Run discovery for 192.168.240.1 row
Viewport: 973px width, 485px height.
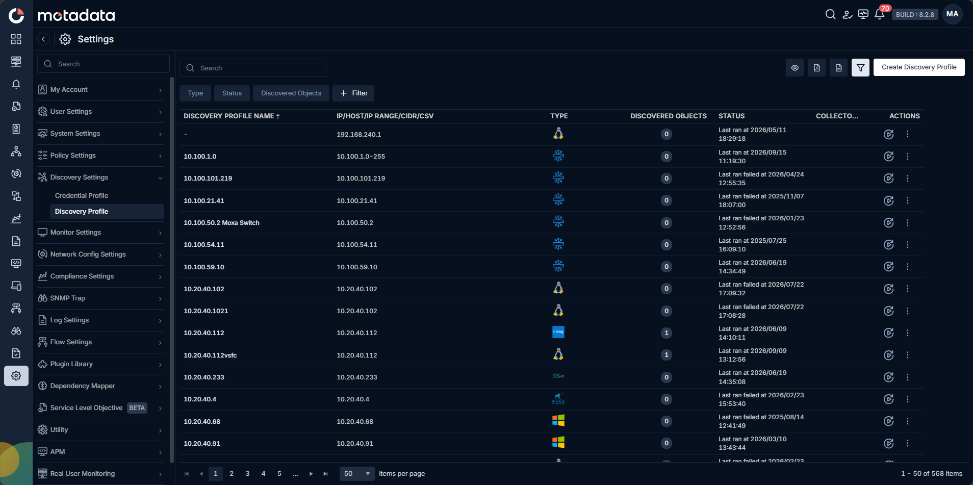pyautogui.click(x=889, y=134)
